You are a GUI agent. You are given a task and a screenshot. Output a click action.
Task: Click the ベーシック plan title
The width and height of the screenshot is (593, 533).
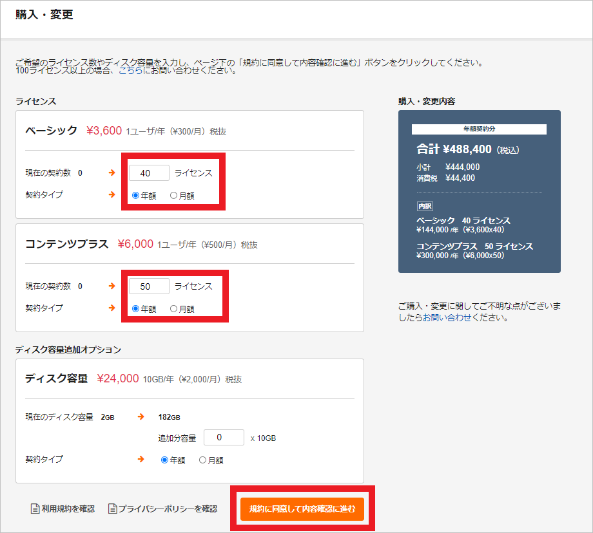coord(51,131)
